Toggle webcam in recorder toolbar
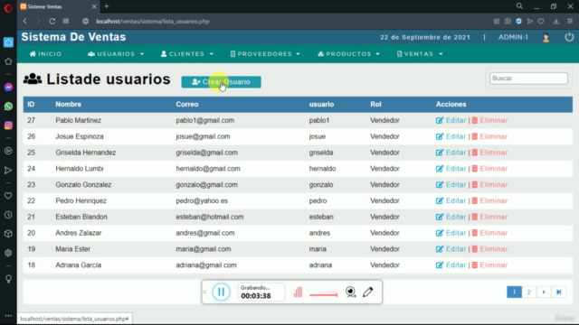This screenshot has height=325, width=579. (x=350, y=292)
